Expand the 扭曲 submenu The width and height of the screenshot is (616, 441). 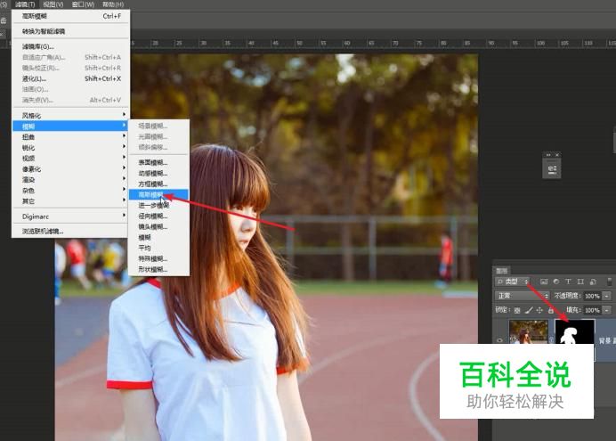[x=70, y=137]
